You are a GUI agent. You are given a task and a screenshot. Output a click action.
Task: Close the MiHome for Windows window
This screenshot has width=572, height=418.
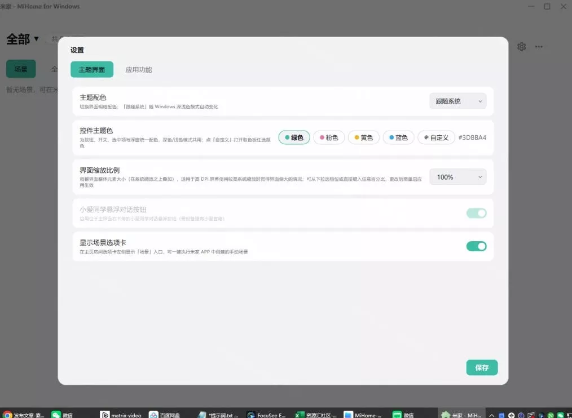(564, 6)
